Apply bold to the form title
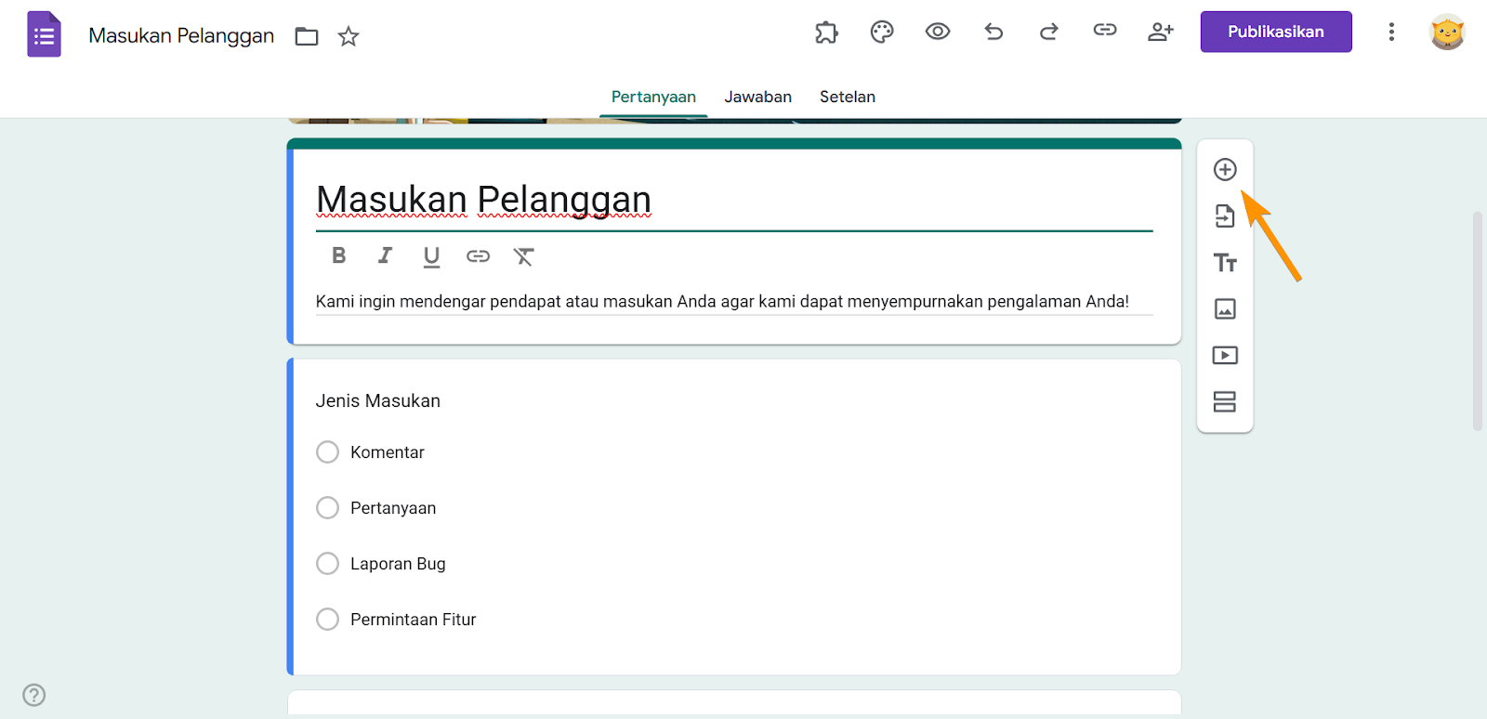The image size is (1487, 719). 339,255
